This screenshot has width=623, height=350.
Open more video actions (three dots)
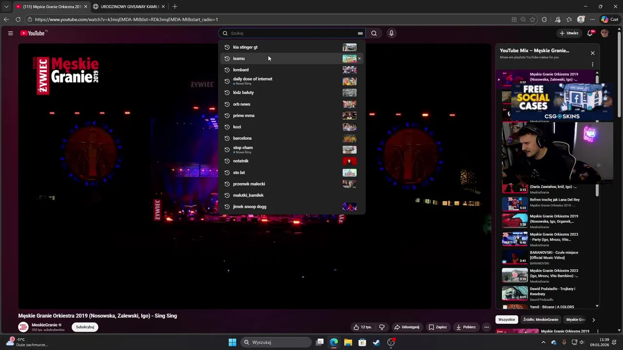tap(486, 327)
